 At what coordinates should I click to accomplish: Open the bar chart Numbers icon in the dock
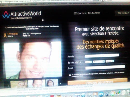pyautogui.click(x=118, y=93)
